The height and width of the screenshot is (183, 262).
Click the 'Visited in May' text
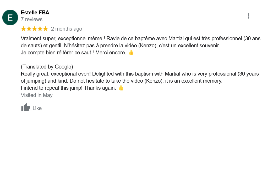pos(37,95)
